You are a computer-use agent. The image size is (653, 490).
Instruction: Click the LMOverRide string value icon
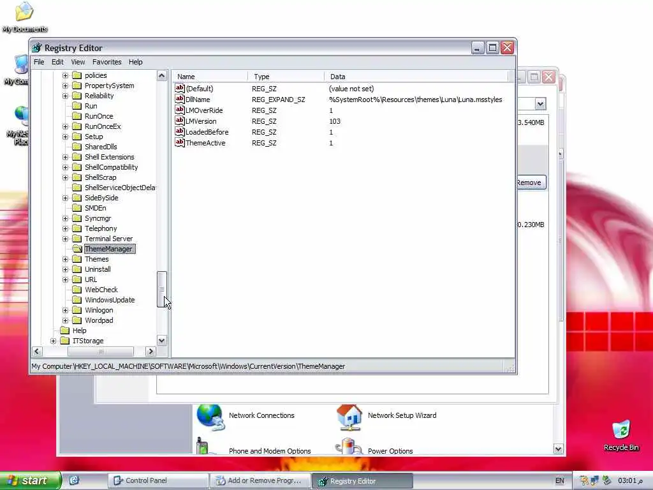179,110
